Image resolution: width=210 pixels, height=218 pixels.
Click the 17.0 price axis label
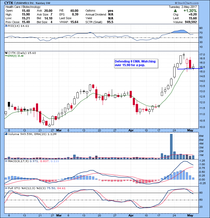[x=202, y=55]
